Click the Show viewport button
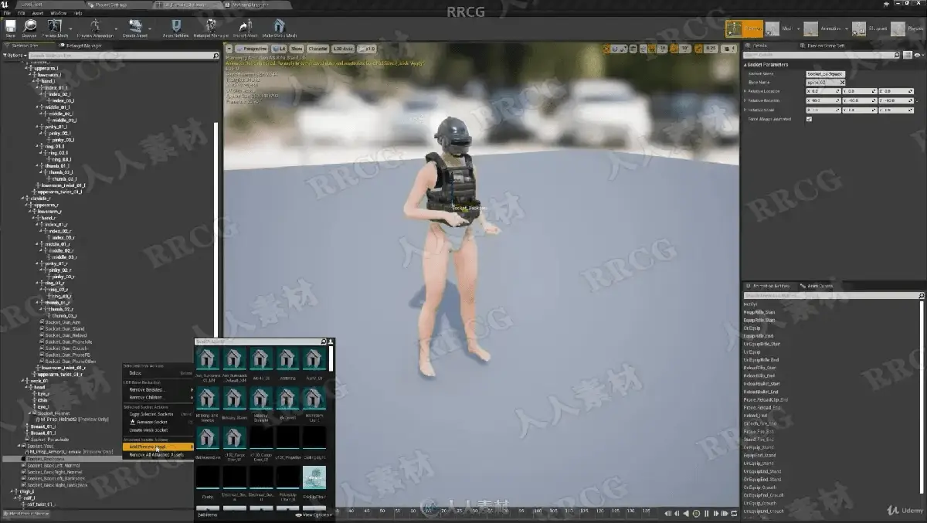The image size is (927, 523). coord(297,49)
